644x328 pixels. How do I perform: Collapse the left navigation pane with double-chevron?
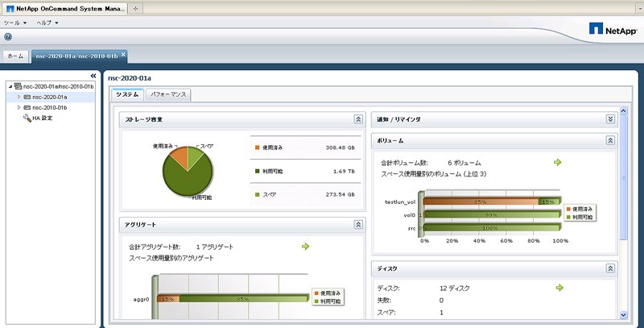point(93,76)
